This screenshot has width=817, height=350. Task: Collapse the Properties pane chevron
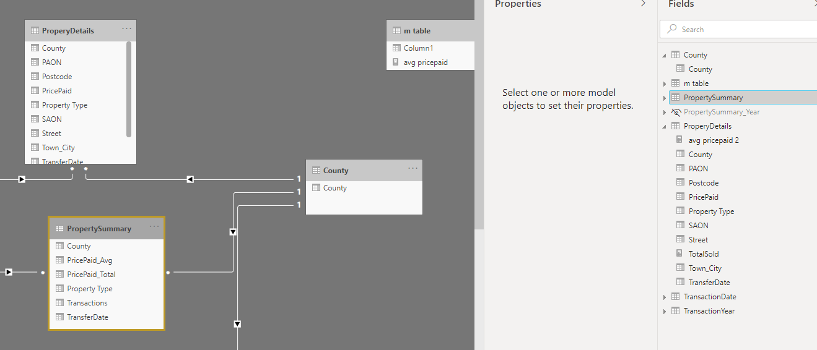(643, 4)
